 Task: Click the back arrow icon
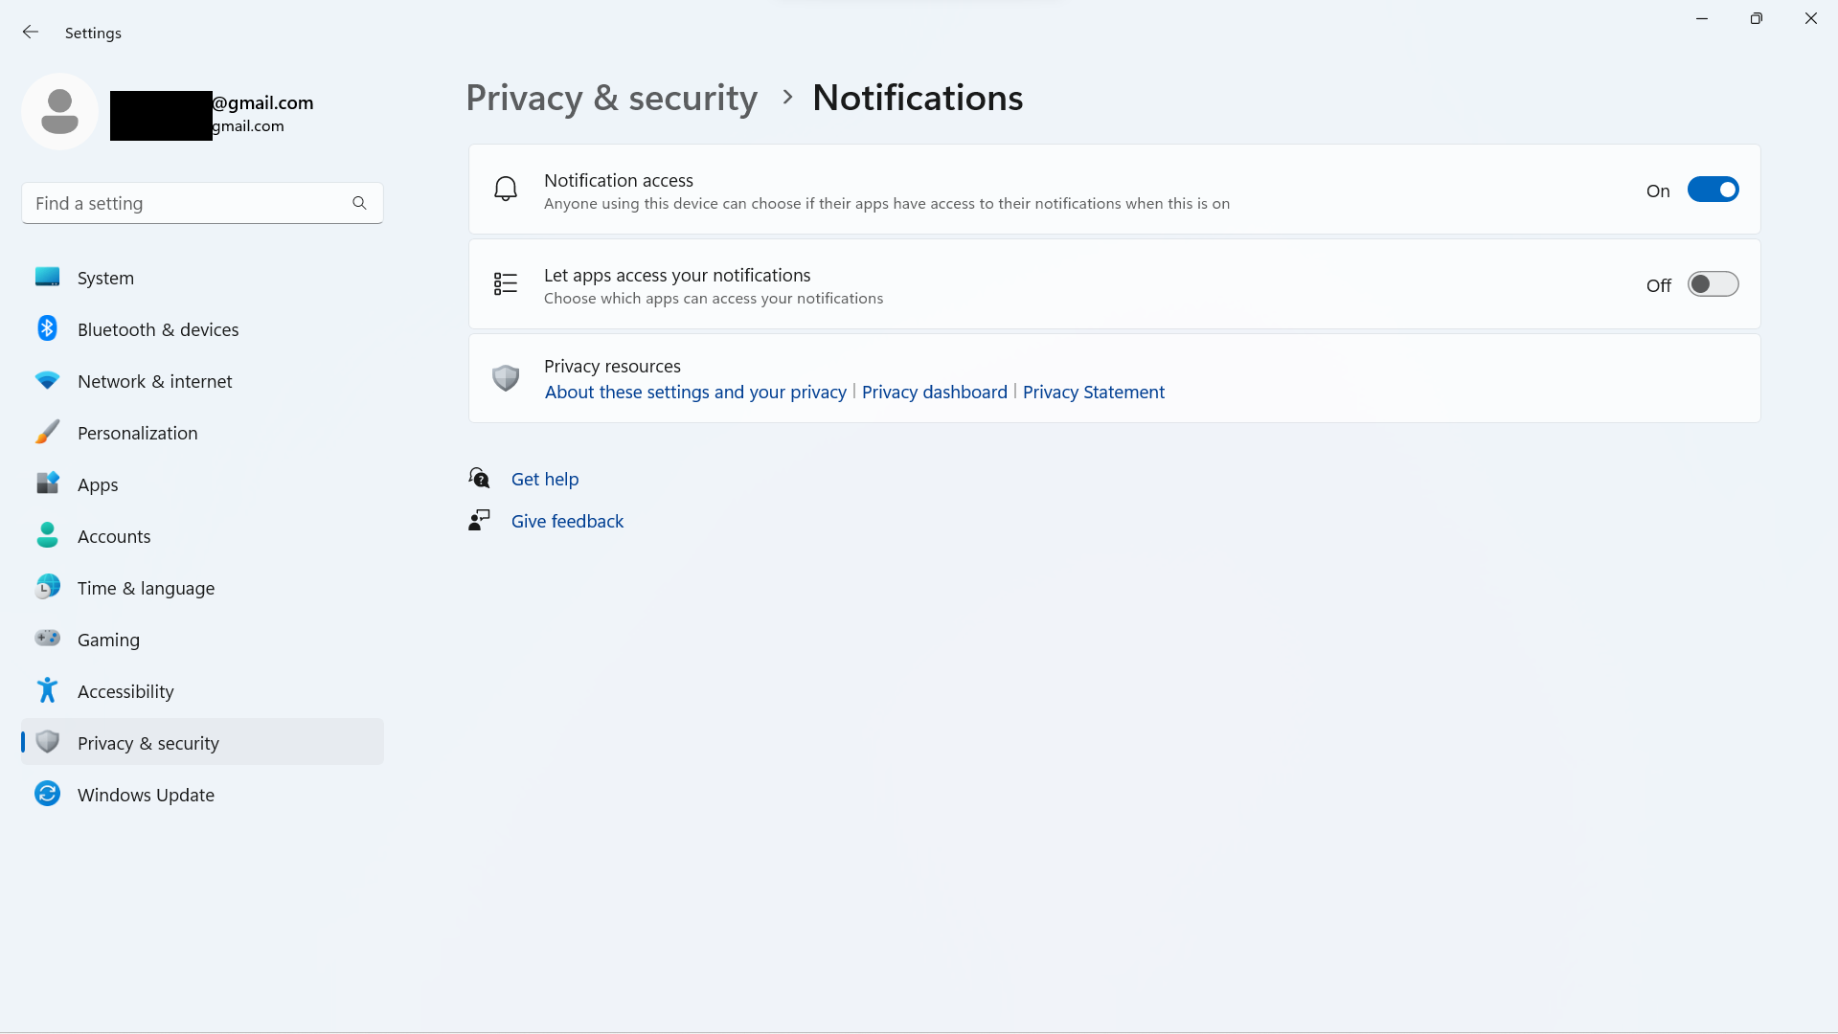[x=31, y=33]
